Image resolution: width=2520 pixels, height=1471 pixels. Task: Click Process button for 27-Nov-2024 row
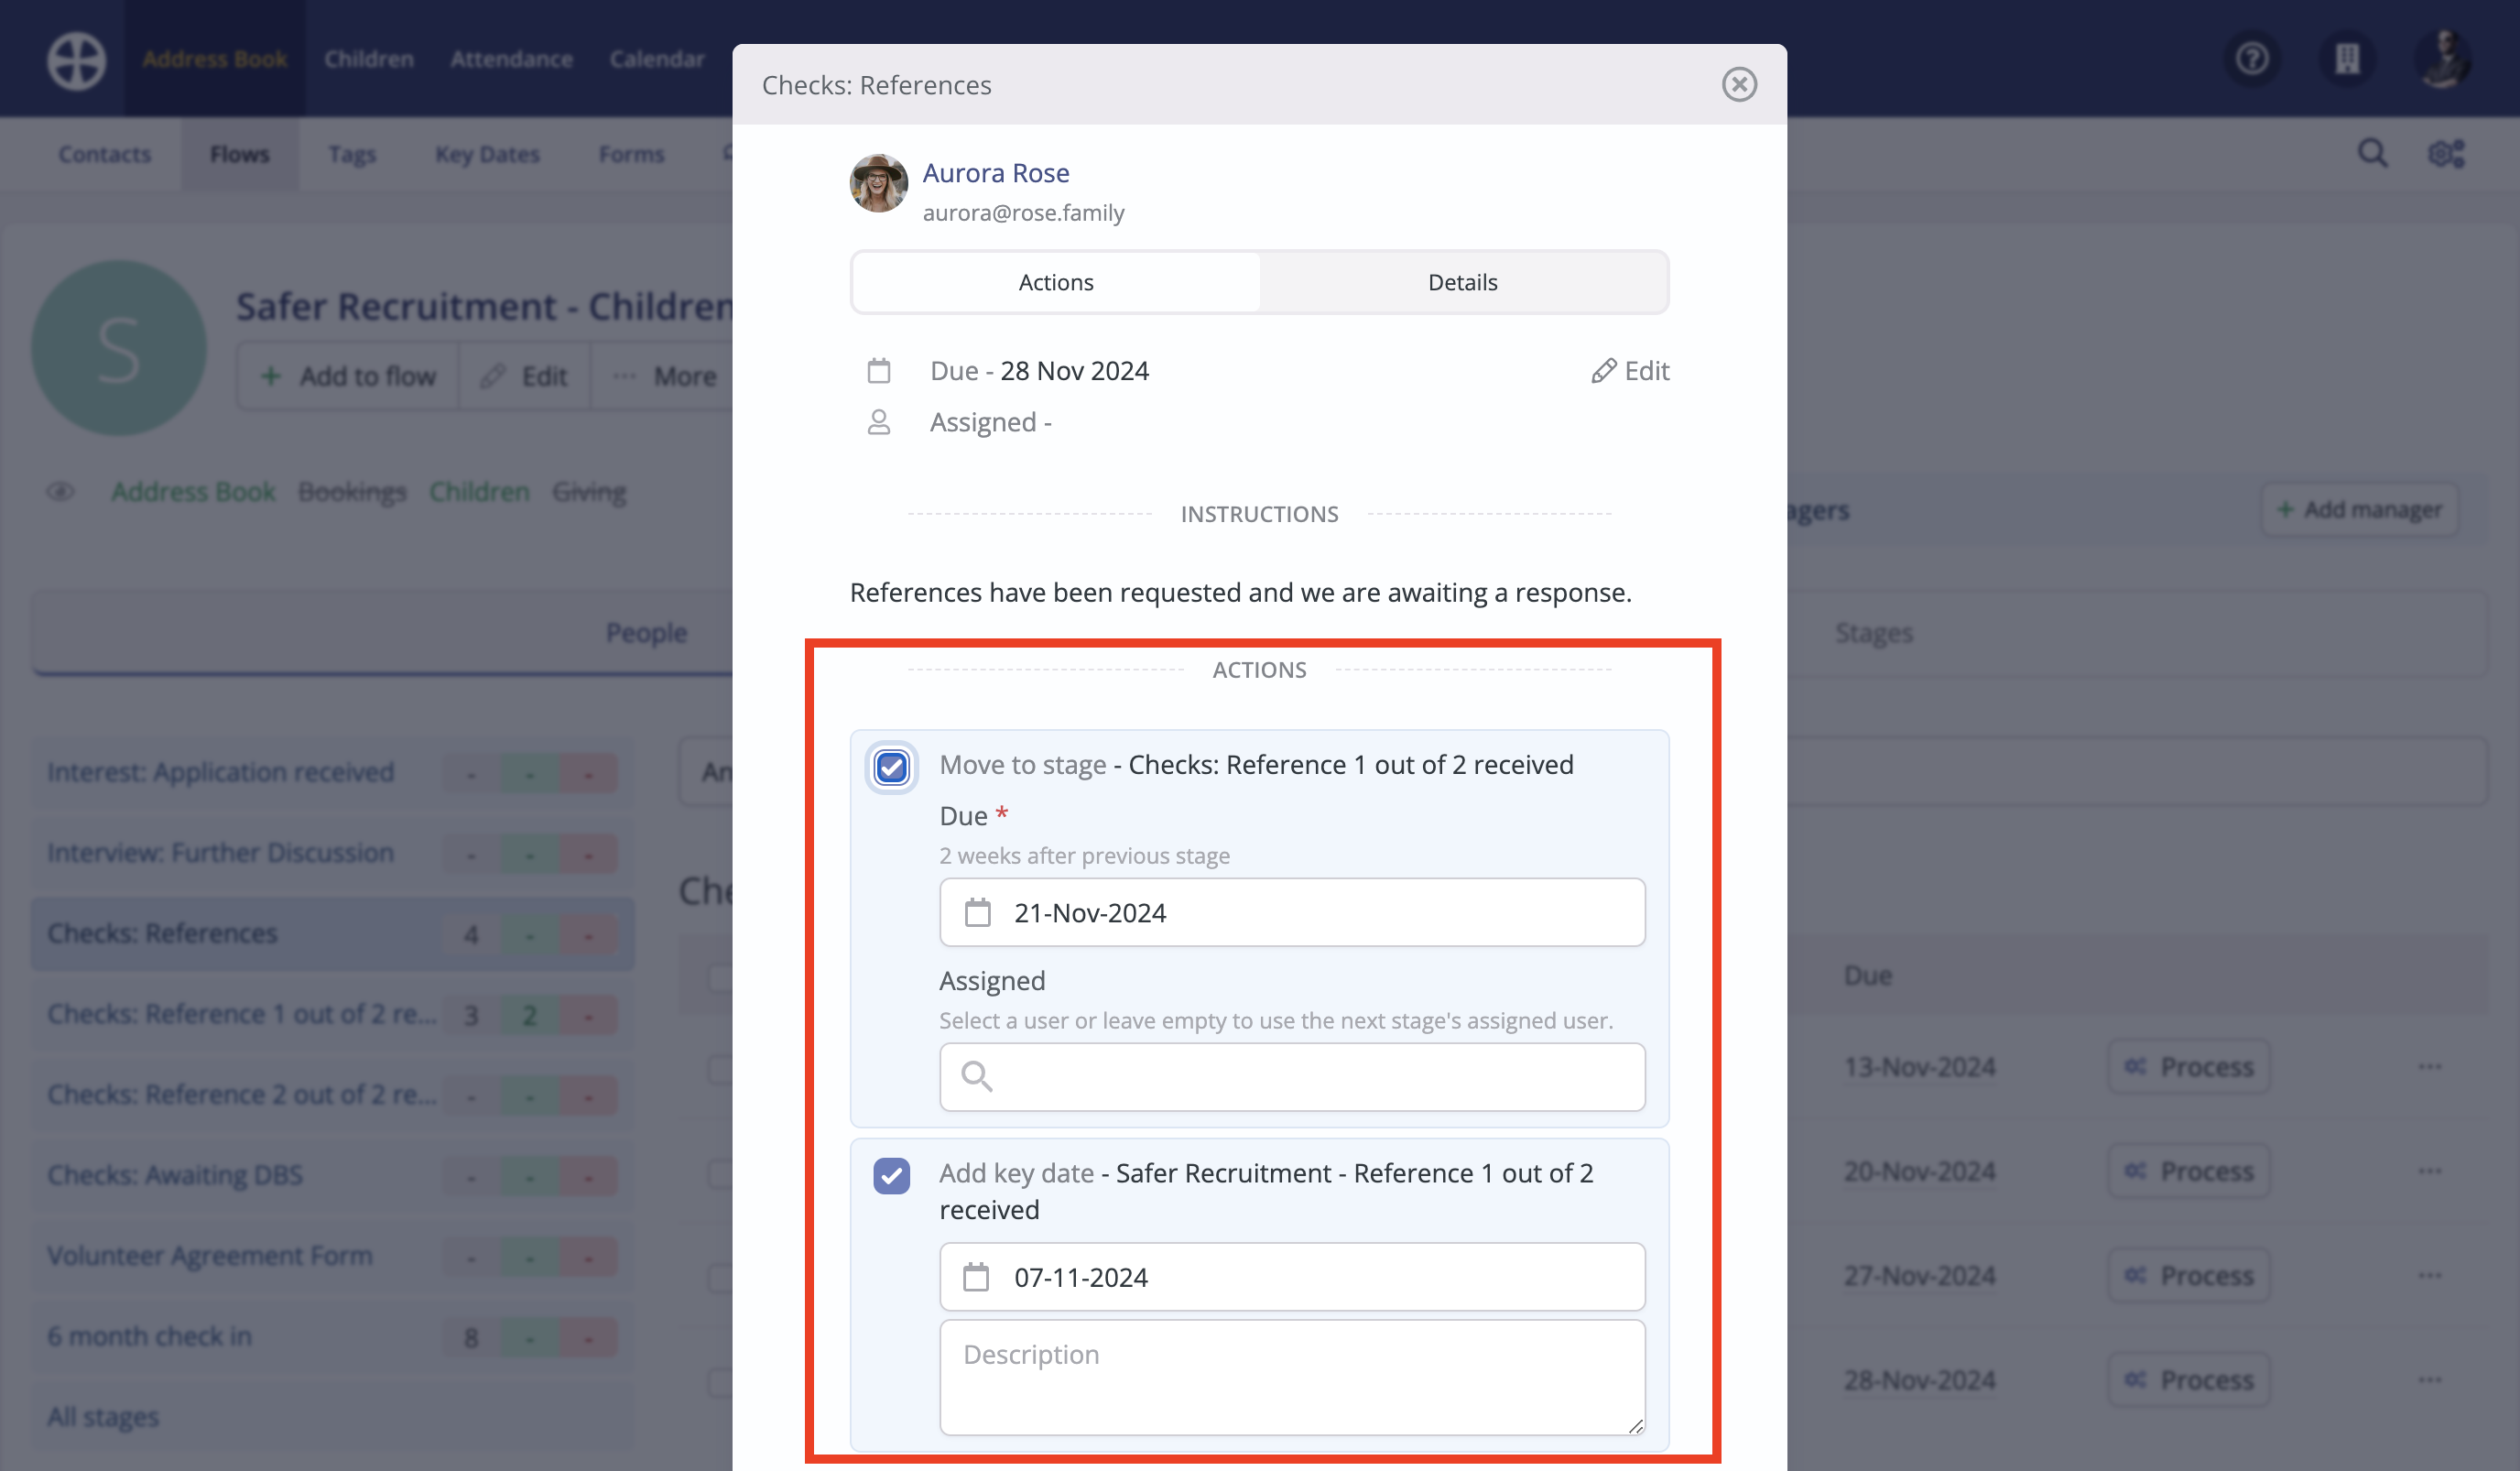2189,1276
